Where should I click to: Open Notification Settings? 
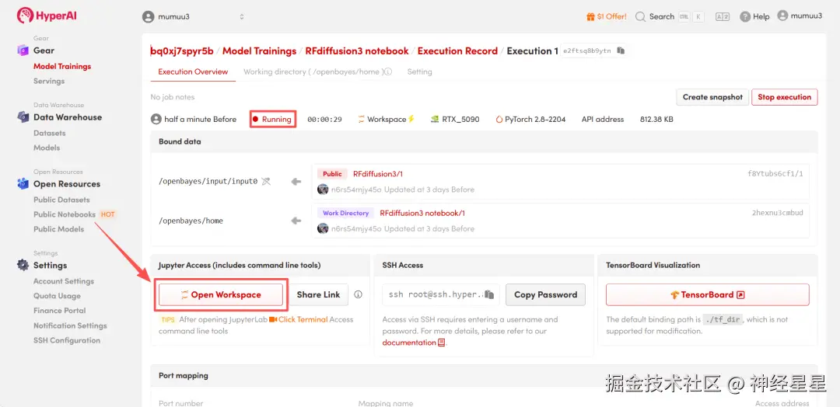[x=70, y=325]
